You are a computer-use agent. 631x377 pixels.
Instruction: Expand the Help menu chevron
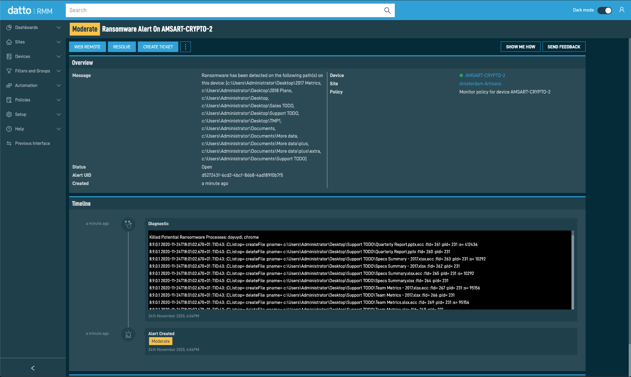click(x=59, y=129)
